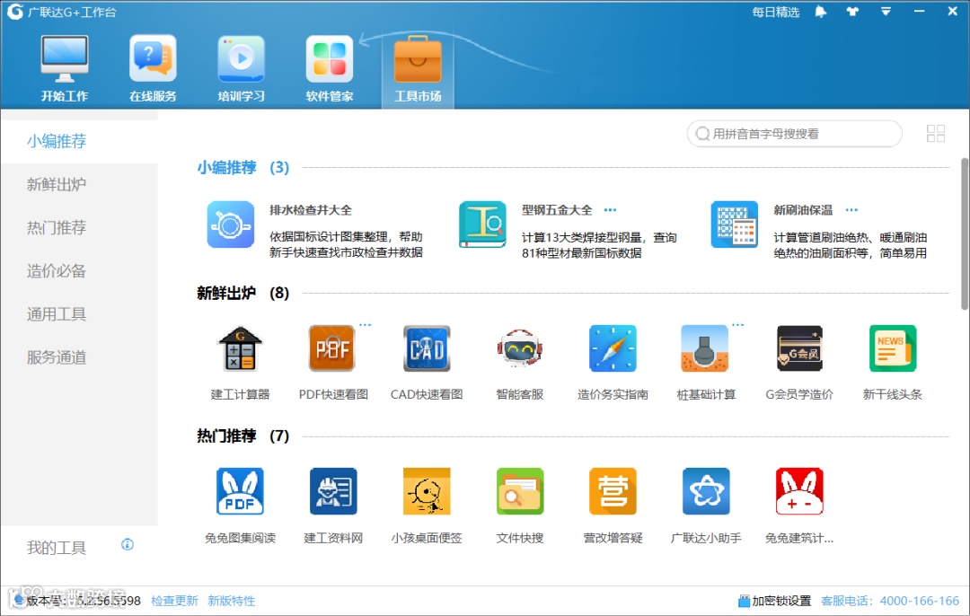This screenshot has height=616, width=970.
Task: Click info icon beside 我的工具
Action: (x=128, y=544)
